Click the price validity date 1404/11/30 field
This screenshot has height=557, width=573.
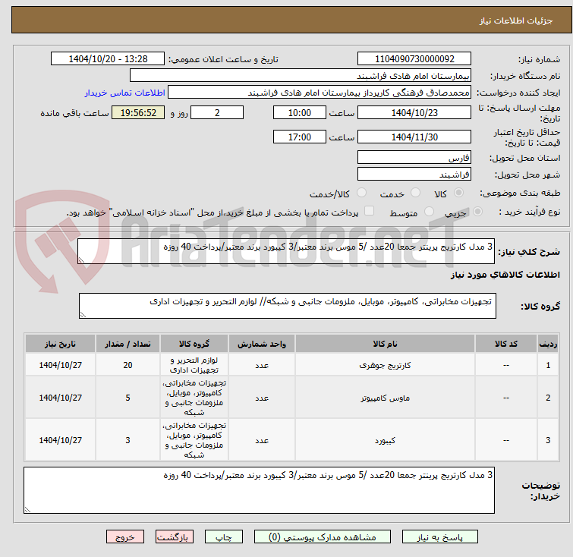414,137
